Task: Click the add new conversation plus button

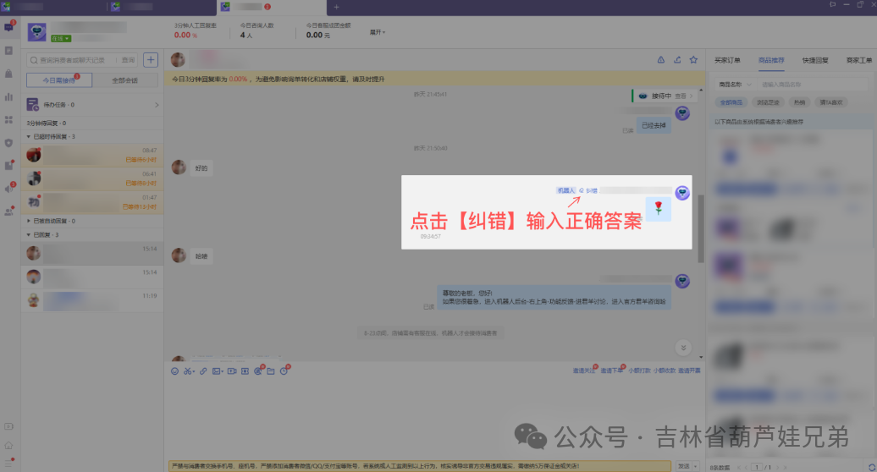Action: [151, 60]
